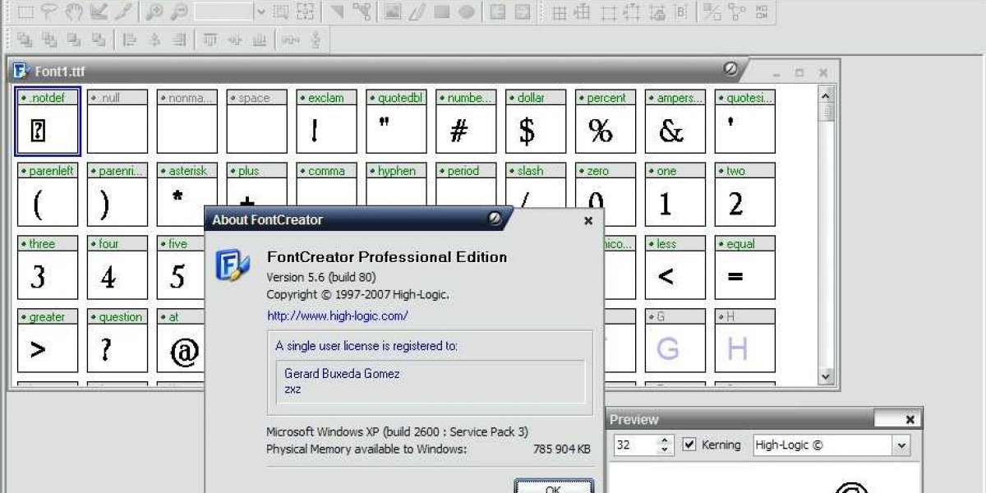986x493 pixels.
Task: Click the Font1.ttf window title icon
Action: (x=21, y=71)
